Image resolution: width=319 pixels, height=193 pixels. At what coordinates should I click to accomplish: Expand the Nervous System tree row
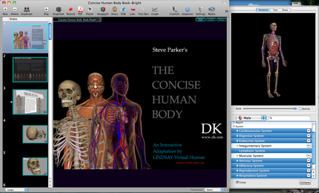click(x=237, y=161)
